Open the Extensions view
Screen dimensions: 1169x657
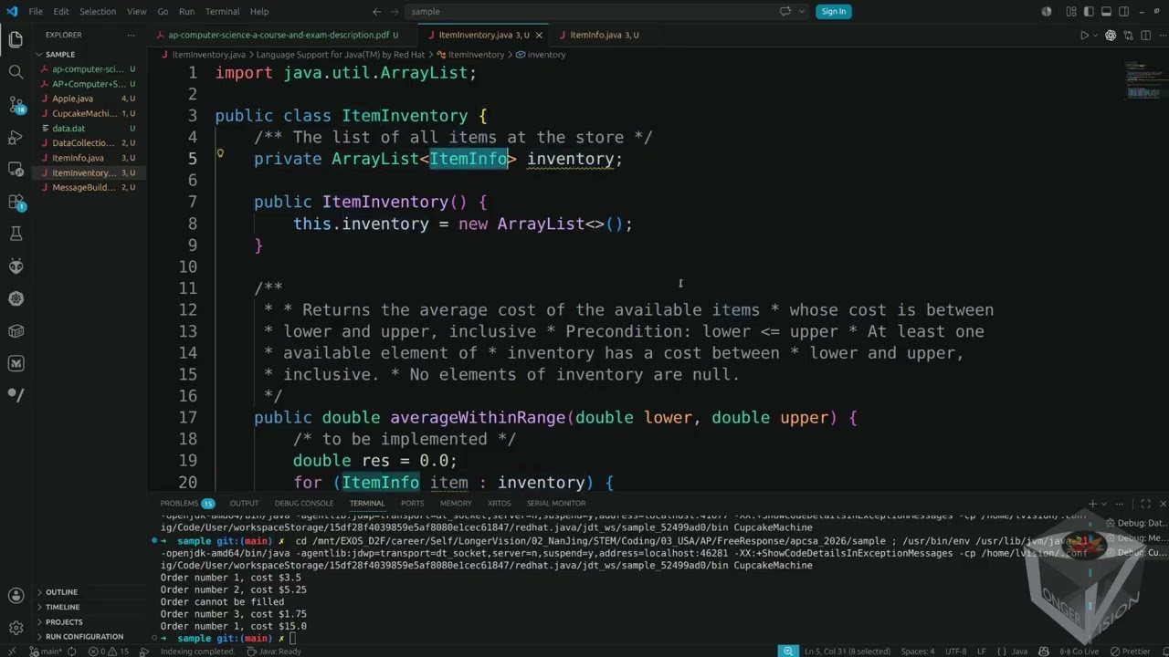pyautogui.click(x=16, y=202)
